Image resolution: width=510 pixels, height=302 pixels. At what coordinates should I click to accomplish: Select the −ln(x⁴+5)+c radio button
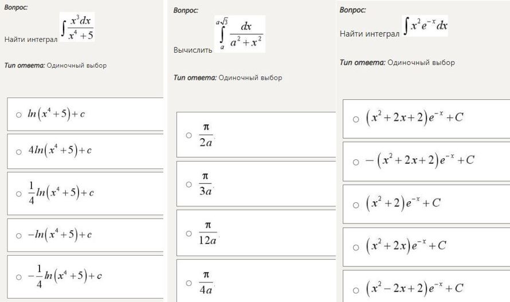[x=19, y=235]
